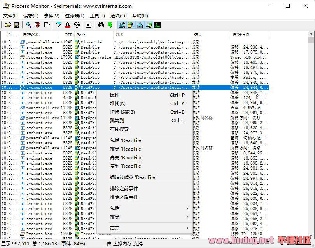The width and height of the screenshot is (315, 248).
Task: Open the 选项(O) menu
Action: click(x=118, y=16)
